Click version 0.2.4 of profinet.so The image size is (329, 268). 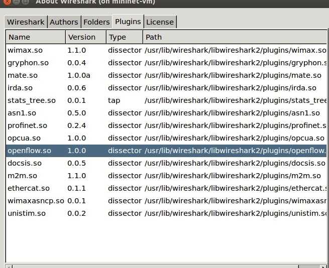coord(76,125)
